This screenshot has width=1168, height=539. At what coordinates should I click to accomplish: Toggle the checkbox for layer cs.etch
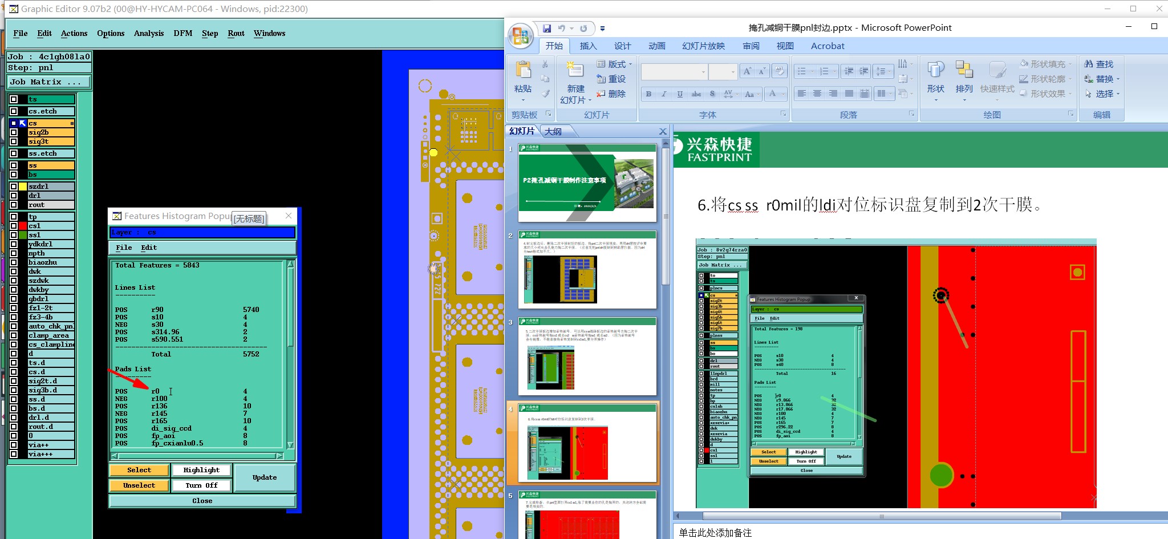pyautogui.click(x=14, y=111)
